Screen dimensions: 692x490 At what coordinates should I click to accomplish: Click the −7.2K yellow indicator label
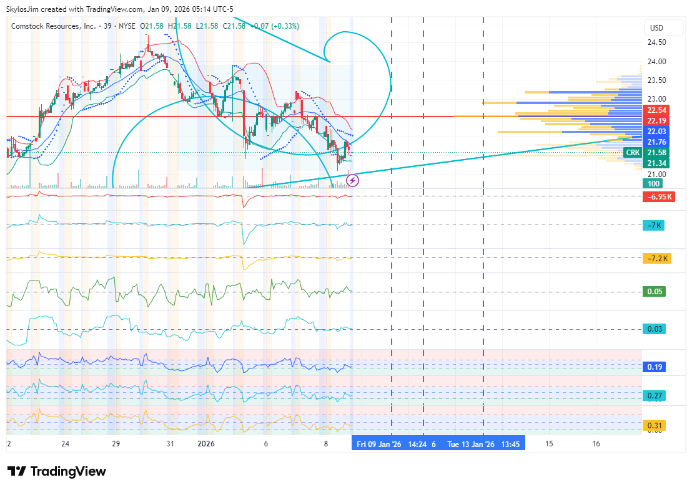pos(656,258)
